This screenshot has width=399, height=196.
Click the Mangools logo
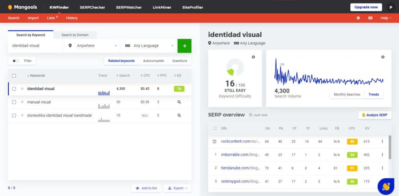click(22, 7)
